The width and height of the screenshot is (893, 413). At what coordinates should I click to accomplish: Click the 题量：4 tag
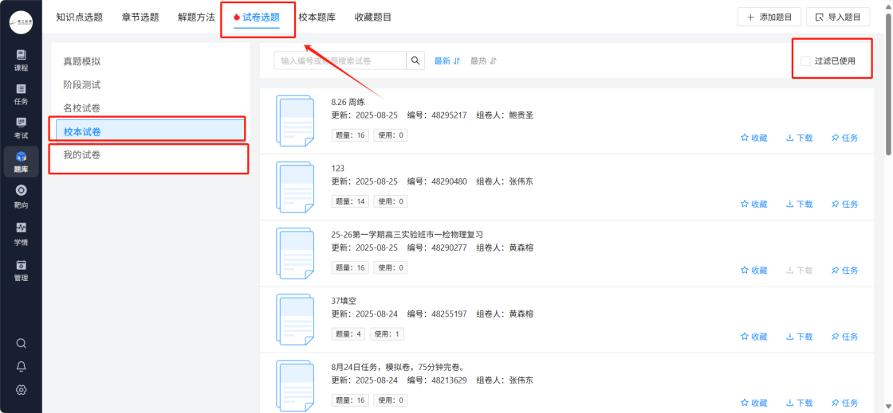(348, 333)
